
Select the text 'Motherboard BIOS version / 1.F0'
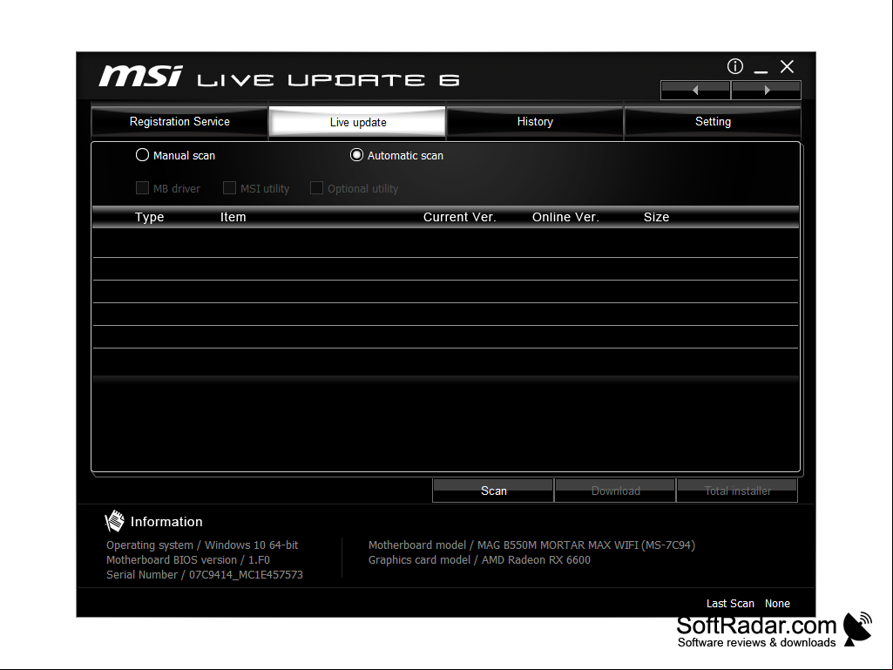click(188, 560)
